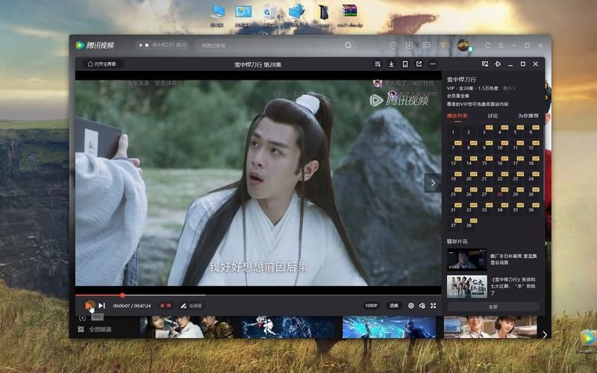Open the main window hamburger menu

(x=501, y=46)
